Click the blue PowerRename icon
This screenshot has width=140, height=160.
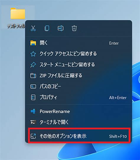[x=33, y=111]
